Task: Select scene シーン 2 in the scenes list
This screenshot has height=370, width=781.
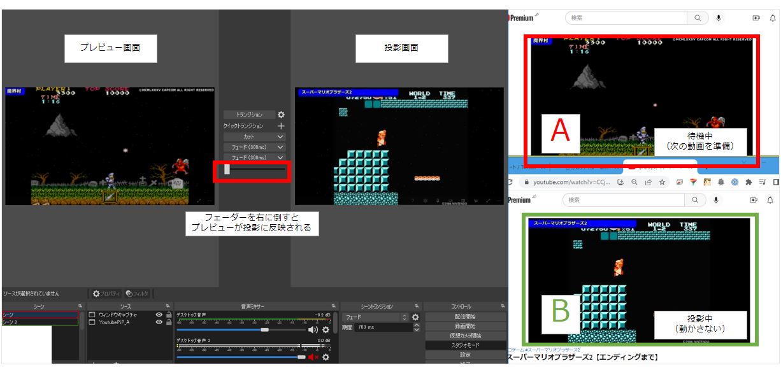Action: [39, 322]
